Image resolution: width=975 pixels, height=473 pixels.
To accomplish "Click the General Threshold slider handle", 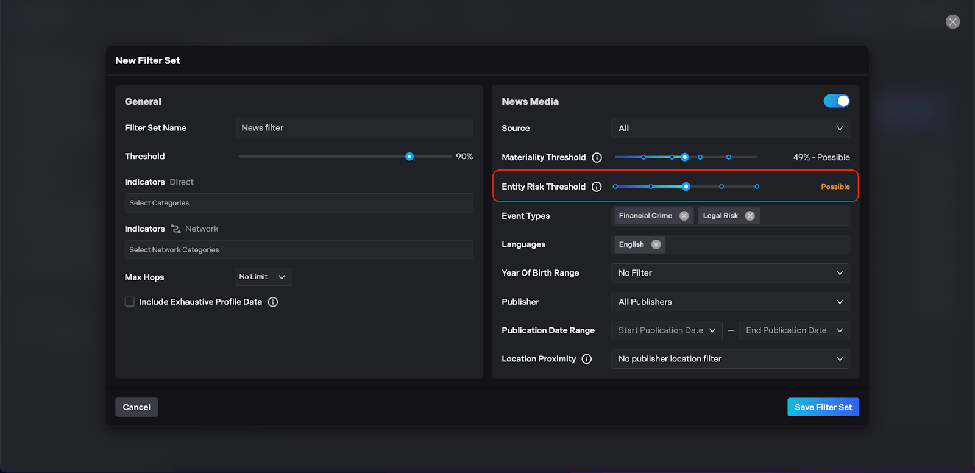I will pos(409,157).
